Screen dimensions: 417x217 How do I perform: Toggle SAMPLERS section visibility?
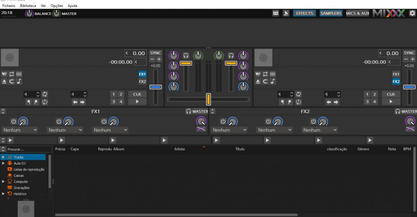[331, 13]
